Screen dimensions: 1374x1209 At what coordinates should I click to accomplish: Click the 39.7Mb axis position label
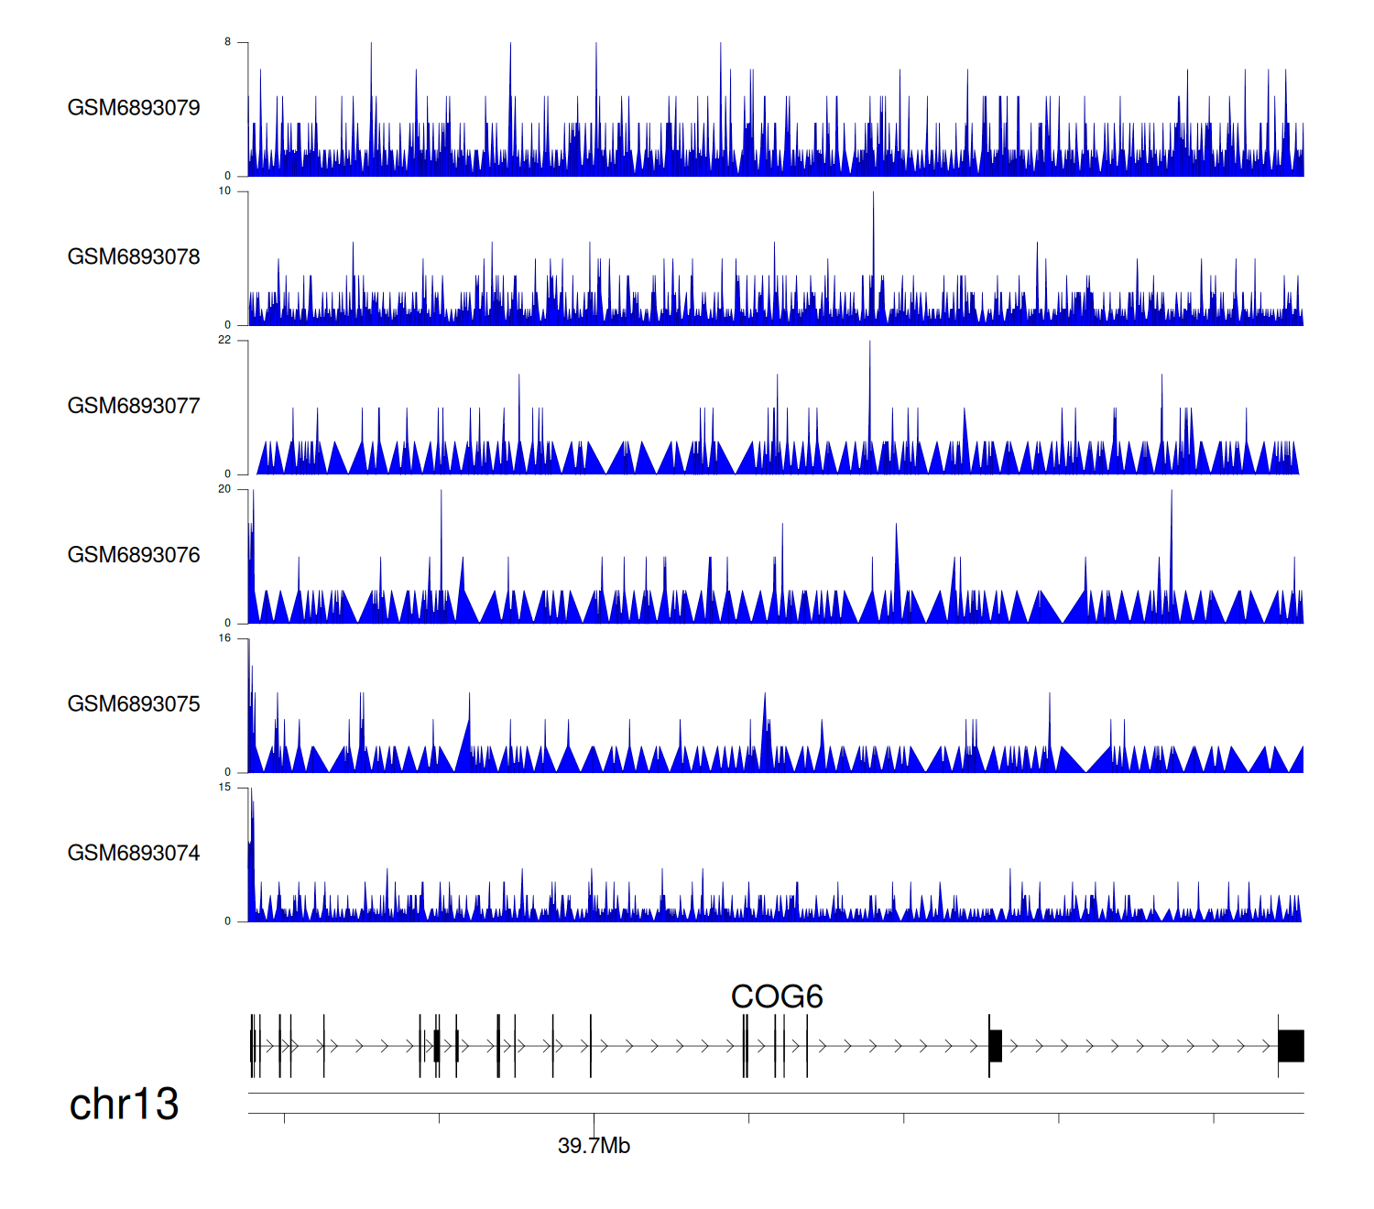(594, 1146)
